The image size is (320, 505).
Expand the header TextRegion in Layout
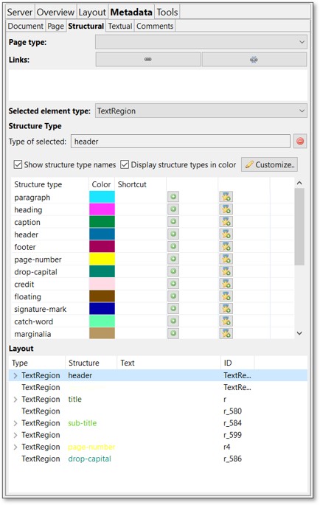[x=15, y=375]
